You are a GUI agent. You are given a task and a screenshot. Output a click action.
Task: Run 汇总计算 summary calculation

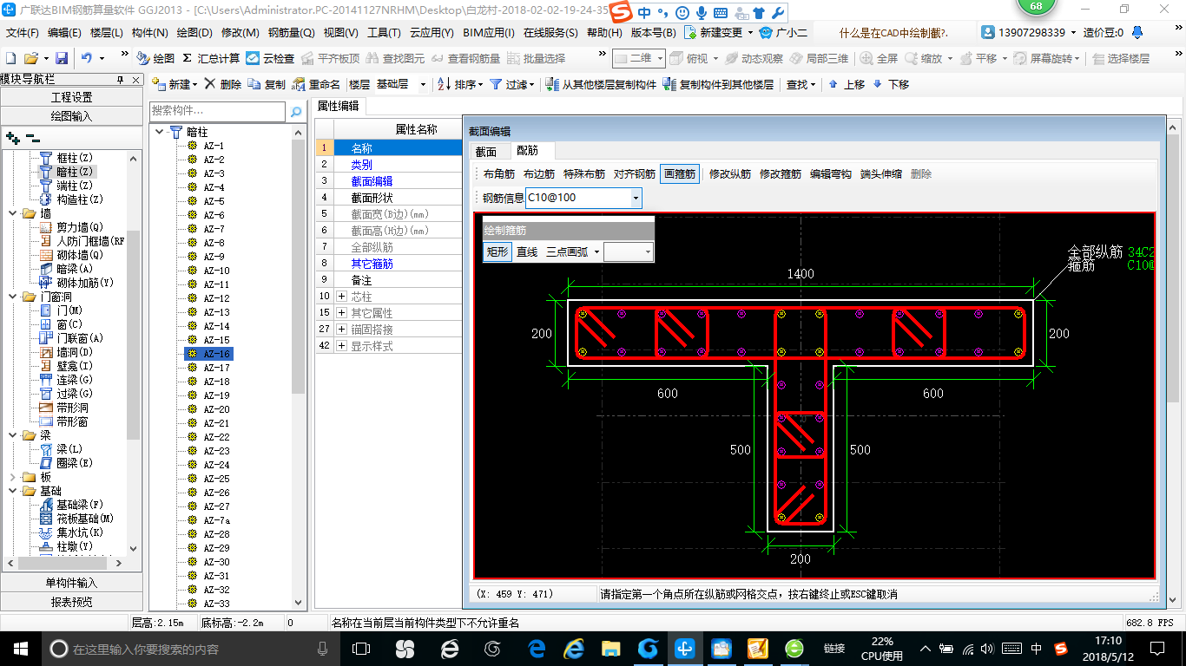(x=212, y=58)
